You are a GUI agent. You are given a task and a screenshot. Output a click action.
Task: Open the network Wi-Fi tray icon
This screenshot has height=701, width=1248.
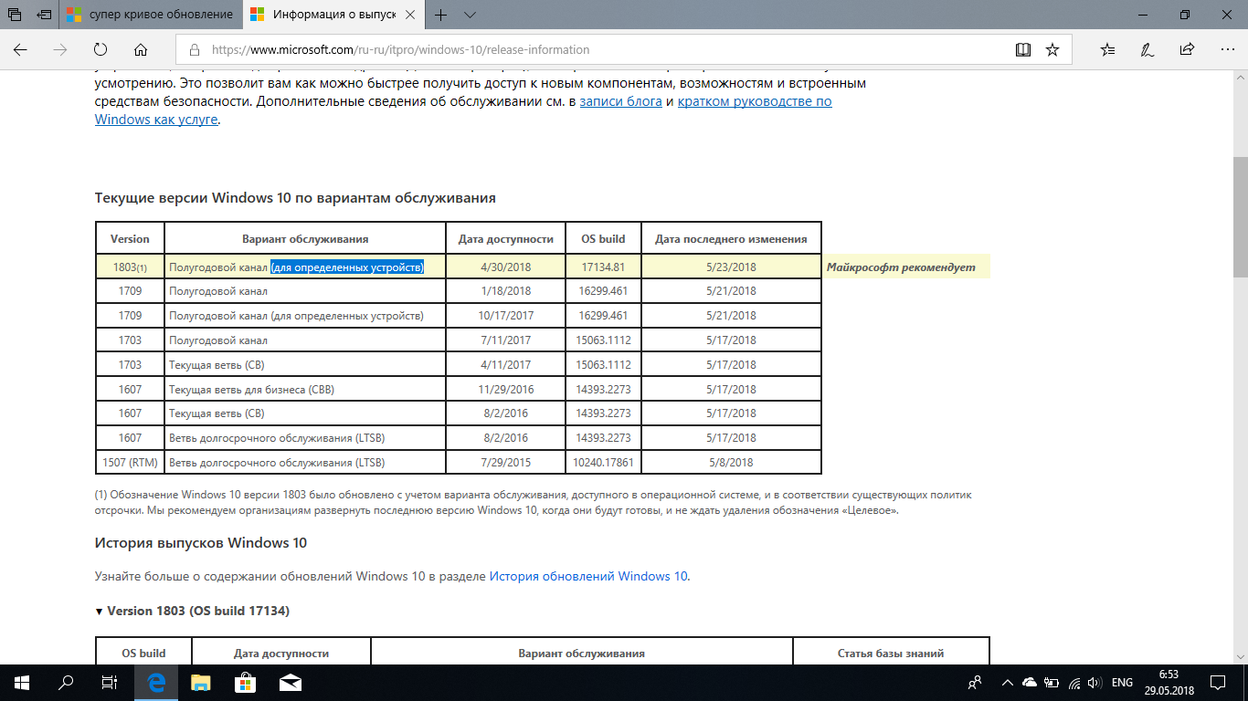pyautogui.click(x=1074, y=683)
